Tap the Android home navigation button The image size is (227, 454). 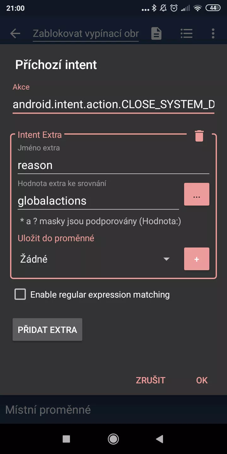point(113,439)
